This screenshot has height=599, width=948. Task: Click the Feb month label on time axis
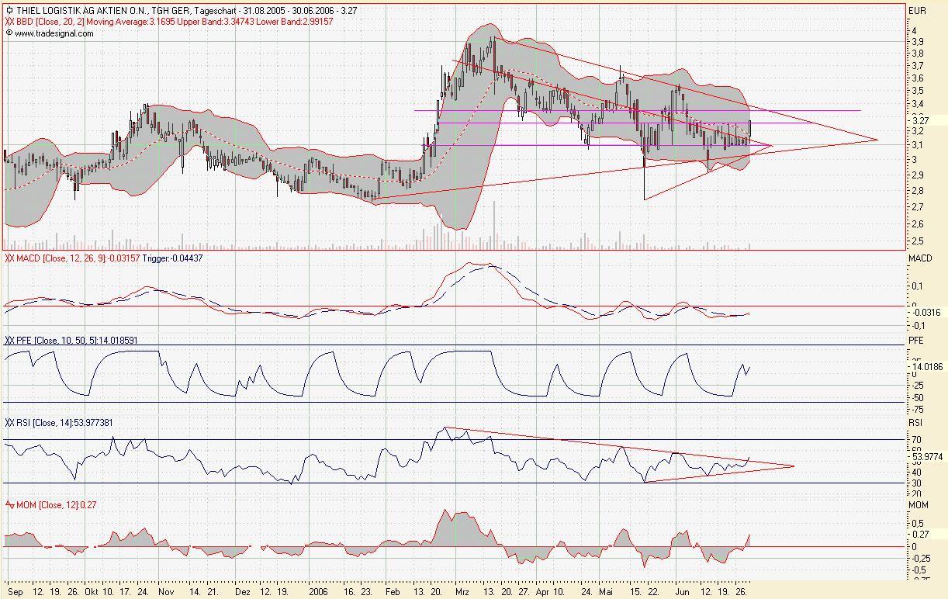(x=393, y=590)
